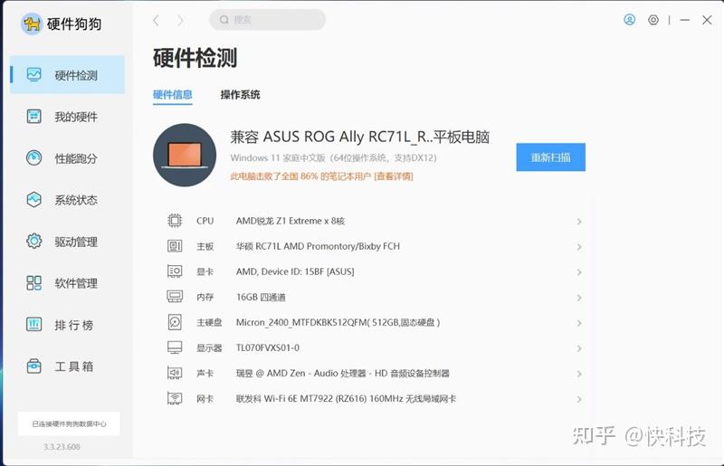Open the 工 具 箱 label in sidebar
The image size is (724, 466).
pos(74,366)
